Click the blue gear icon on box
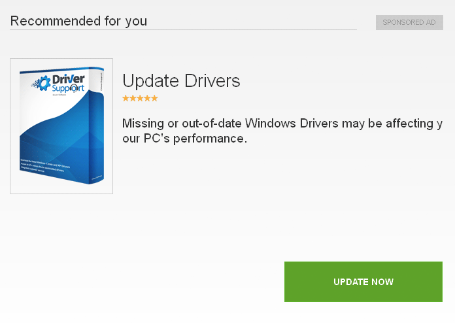The image size is (455, 323). point(44,83)
